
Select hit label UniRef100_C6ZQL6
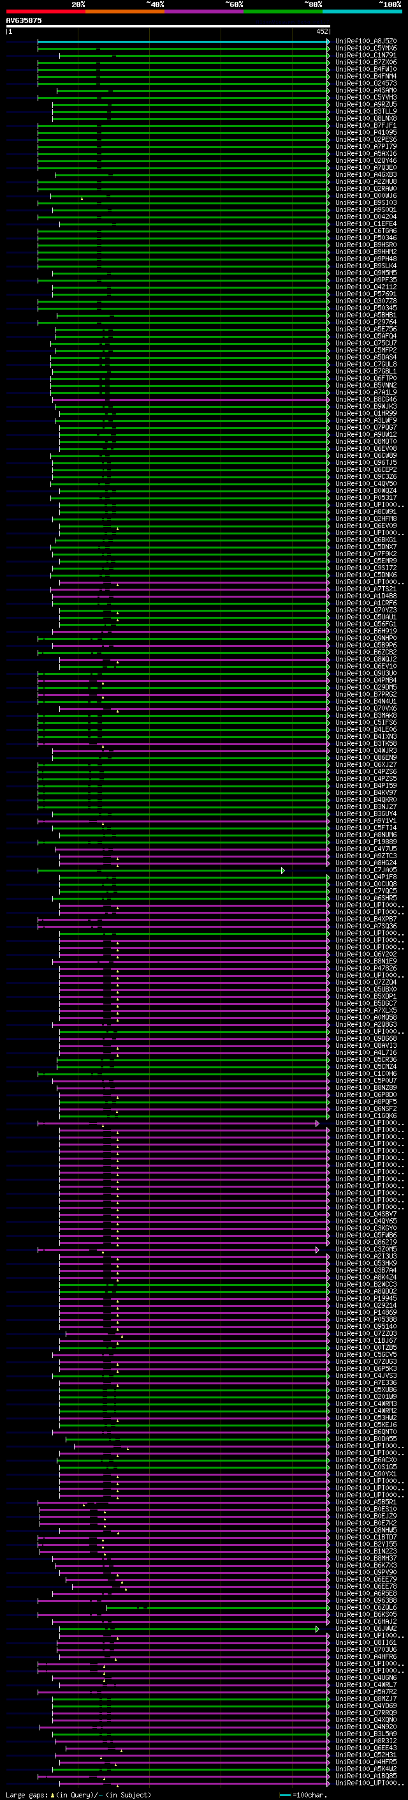tap(366, 1607)
